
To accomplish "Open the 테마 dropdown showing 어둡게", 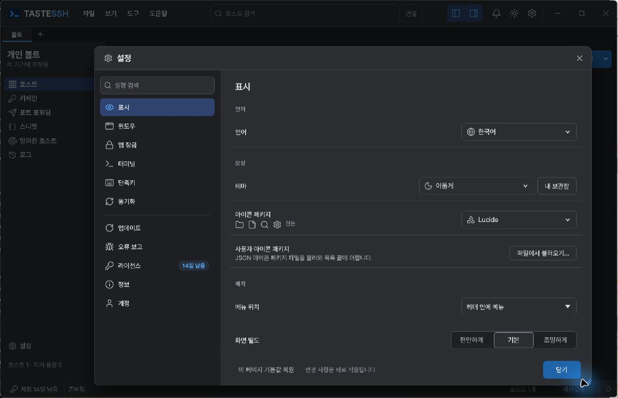I will (476, 186).
